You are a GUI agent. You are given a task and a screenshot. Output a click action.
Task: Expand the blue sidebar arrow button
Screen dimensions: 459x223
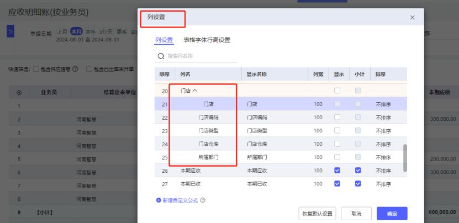tap(10, 32)
